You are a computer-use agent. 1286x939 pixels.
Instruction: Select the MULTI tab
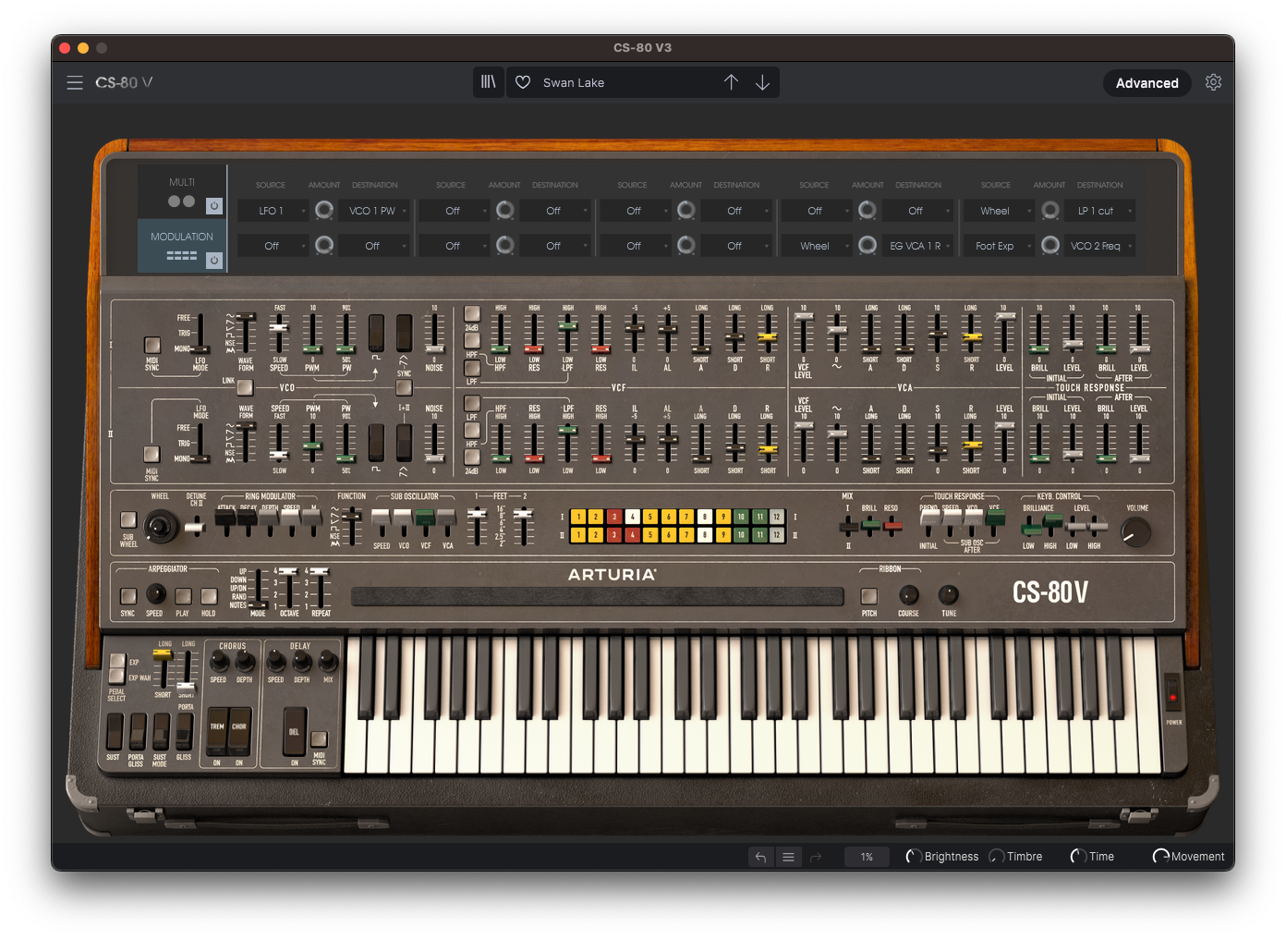tap(182, 191)
